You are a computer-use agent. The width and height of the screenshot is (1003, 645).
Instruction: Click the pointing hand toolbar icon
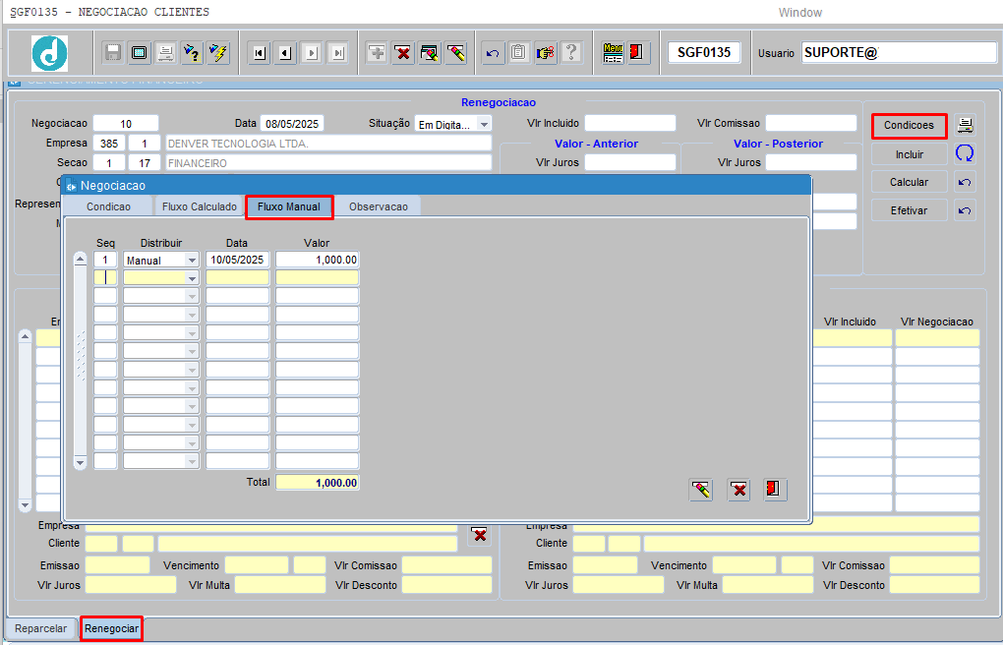pos(545,52)
